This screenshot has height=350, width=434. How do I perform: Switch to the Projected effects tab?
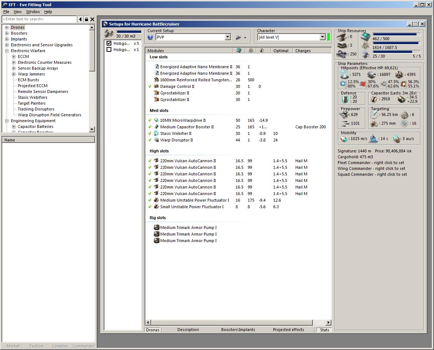[x=288, y=330]
